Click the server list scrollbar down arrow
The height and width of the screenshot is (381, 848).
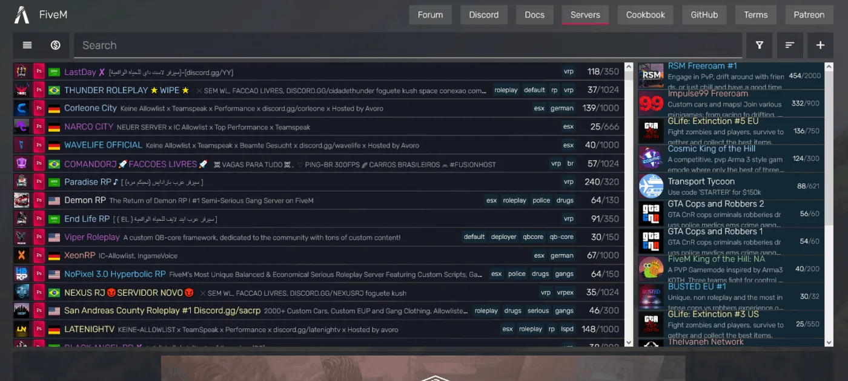coord(628,342)
